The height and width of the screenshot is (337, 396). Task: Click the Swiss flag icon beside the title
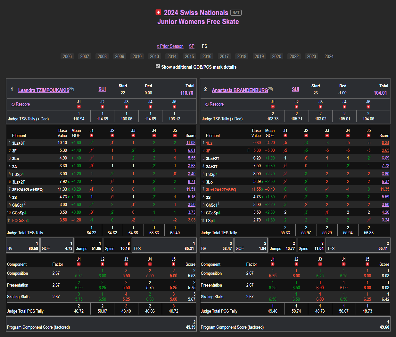pos(158,12)
